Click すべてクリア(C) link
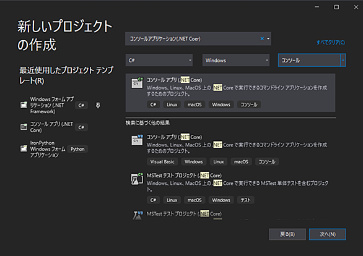 tap(331, 43)
